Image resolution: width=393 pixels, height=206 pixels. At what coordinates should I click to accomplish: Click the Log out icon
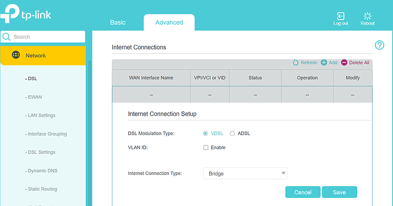(341, 16)
